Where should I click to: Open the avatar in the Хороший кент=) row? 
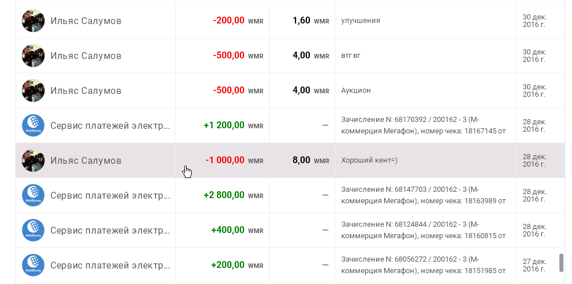pos(33,160)
